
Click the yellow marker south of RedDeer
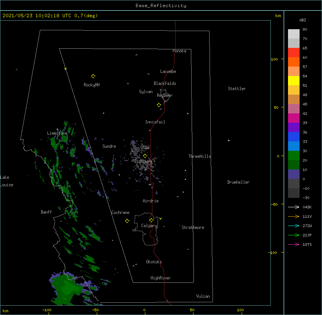pos(159,105)
